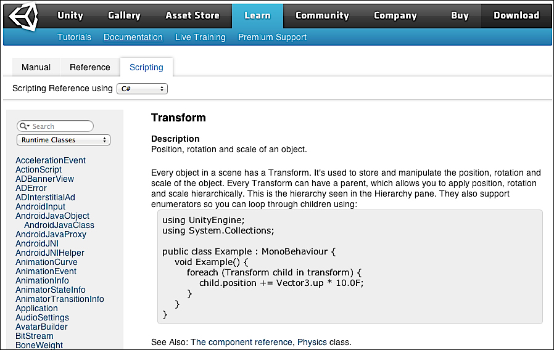Open AndroidJavaClass sub-entry

pyautogui.click(x=59, y=225)
